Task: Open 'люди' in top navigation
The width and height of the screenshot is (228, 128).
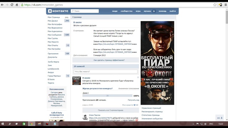Action: point(115,11)
